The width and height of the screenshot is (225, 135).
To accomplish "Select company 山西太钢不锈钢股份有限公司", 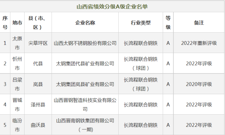I will (85, 43).
